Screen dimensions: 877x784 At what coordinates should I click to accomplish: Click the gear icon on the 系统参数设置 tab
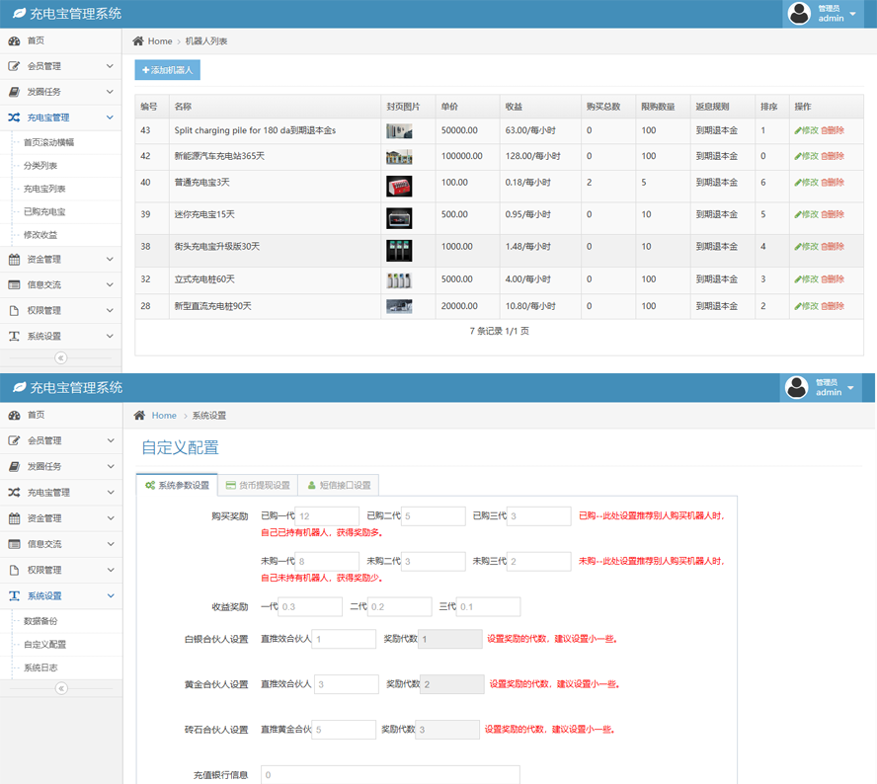(150, 486)
